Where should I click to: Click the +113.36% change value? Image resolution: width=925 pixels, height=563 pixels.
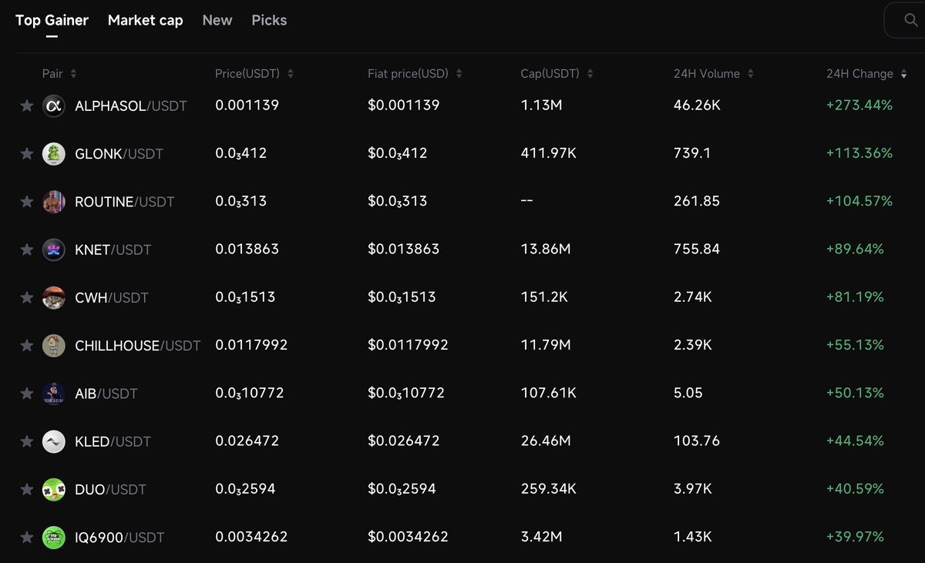pos(859,152)
